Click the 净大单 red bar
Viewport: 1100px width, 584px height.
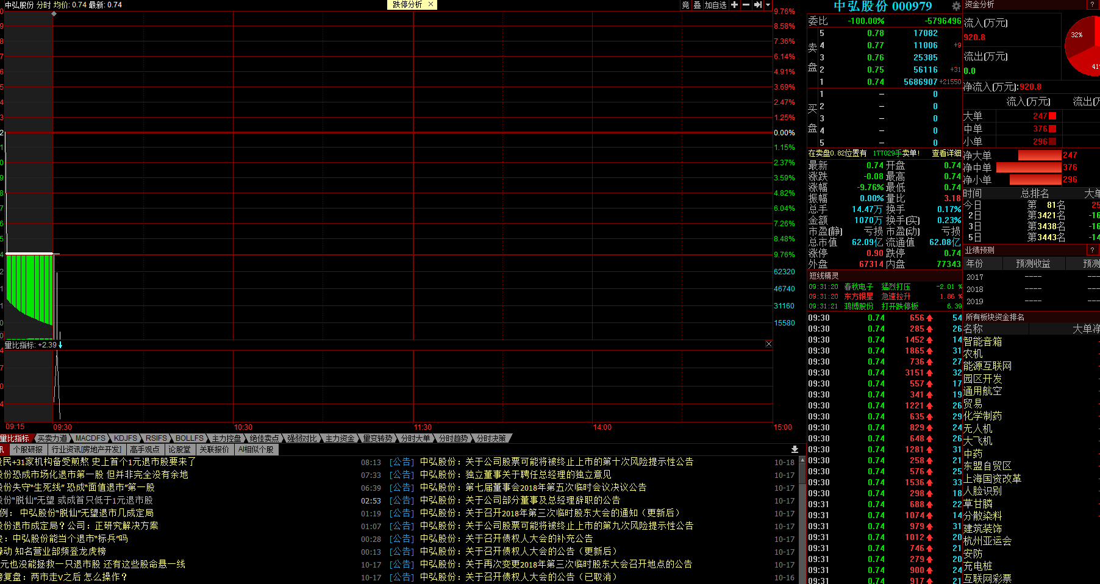pos(1040,155)
